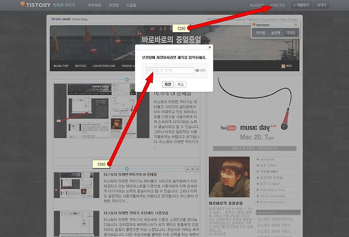Click the Translation Pro sidebar link
The image size is (349, 237).
pos(272,190)
